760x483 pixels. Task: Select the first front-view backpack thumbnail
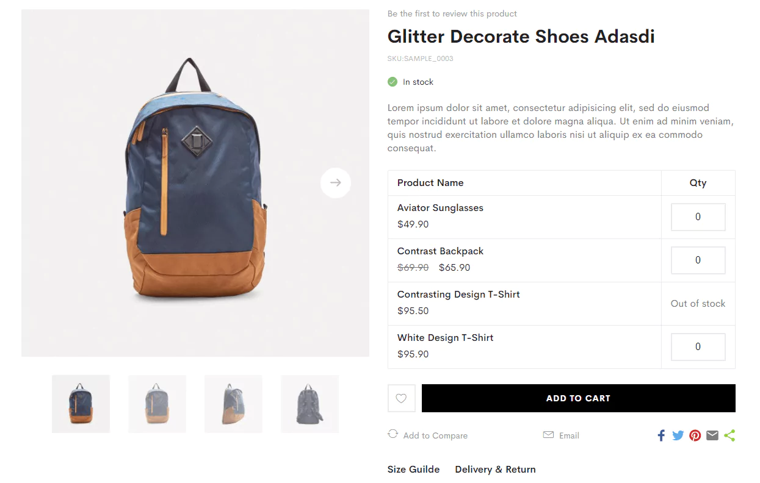point(81,404)
